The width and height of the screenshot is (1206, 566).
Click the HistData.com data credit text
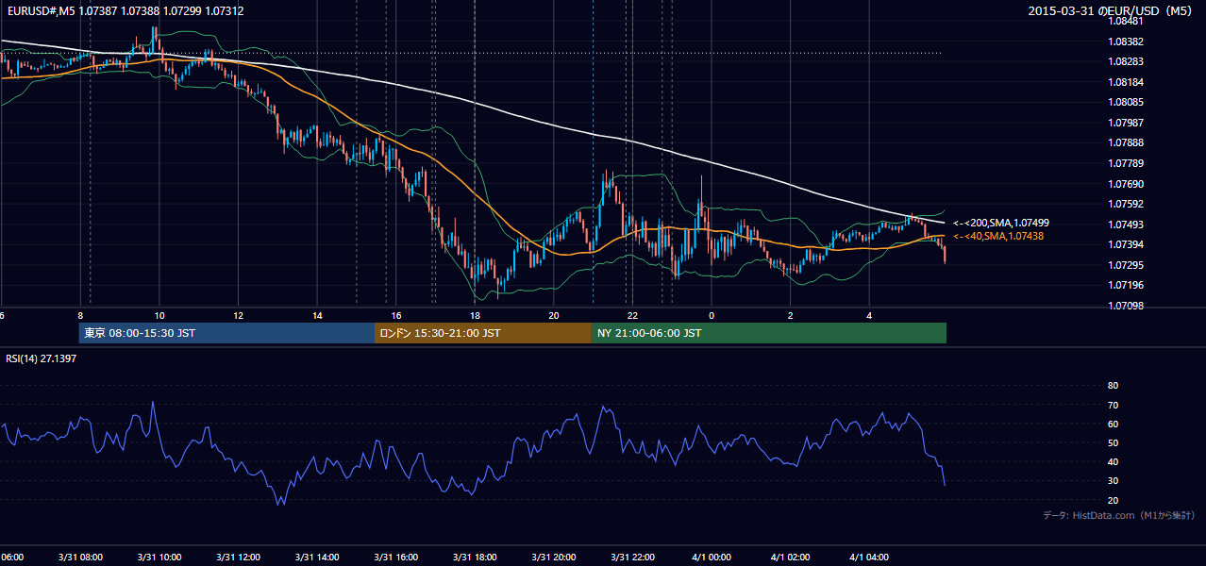[1118, 515]
